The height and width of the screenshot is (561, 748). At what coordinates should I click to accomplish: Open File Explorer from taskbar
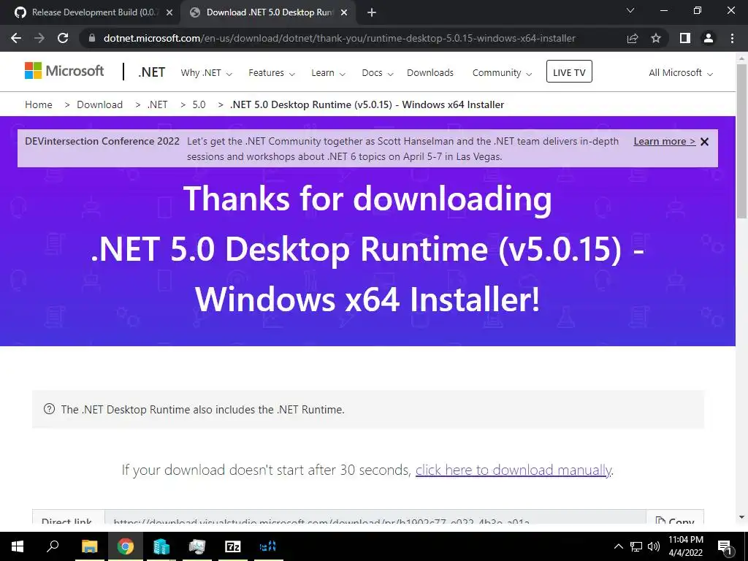[89, 546]
